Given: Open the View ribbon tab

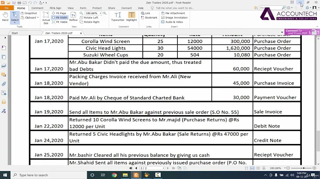Looking at the screenshot, I should [x=71, y=8].
